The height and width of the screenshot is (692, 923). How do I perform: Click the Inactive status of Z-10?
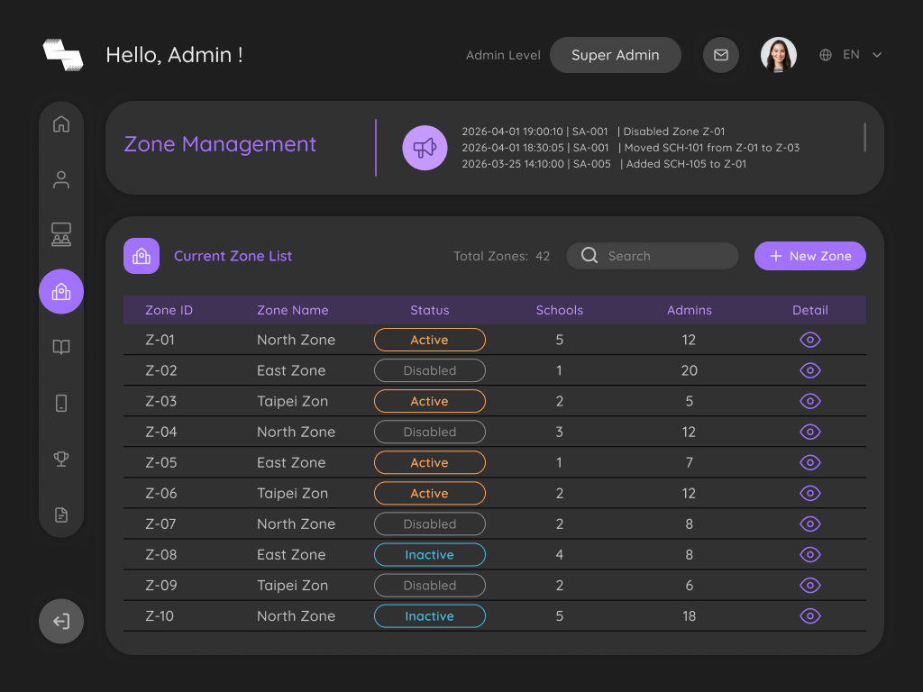430,616
